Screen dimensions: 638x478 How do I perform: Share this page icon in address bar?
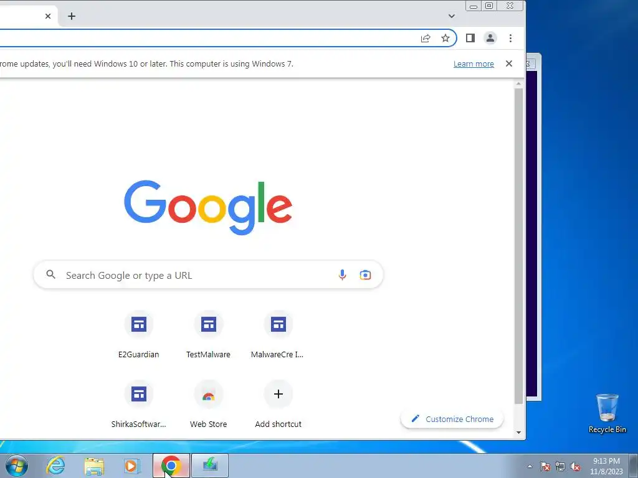pyautogui.click(x=426, y=38)
